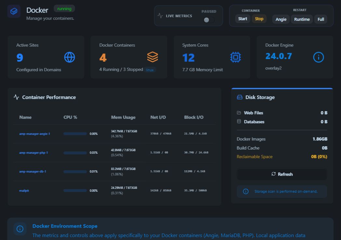Click the 35.3MB / 500kB block I/O value

[195, 190]
